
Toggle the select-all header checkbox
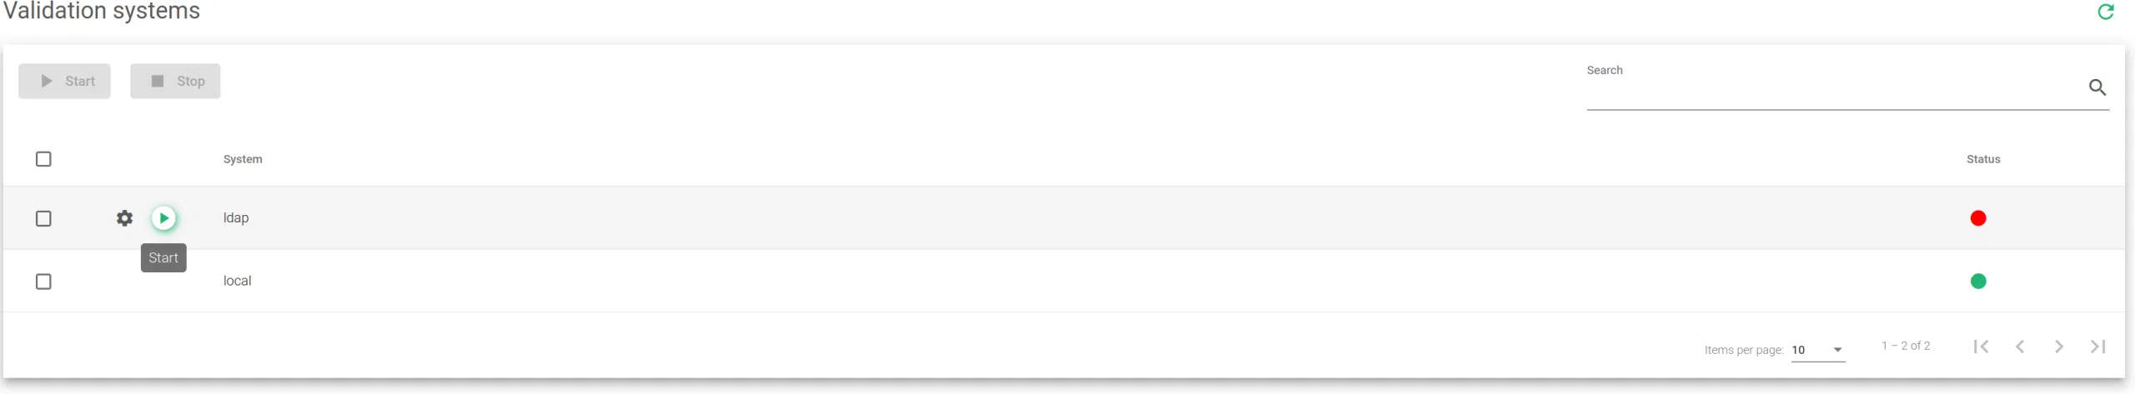43,159
